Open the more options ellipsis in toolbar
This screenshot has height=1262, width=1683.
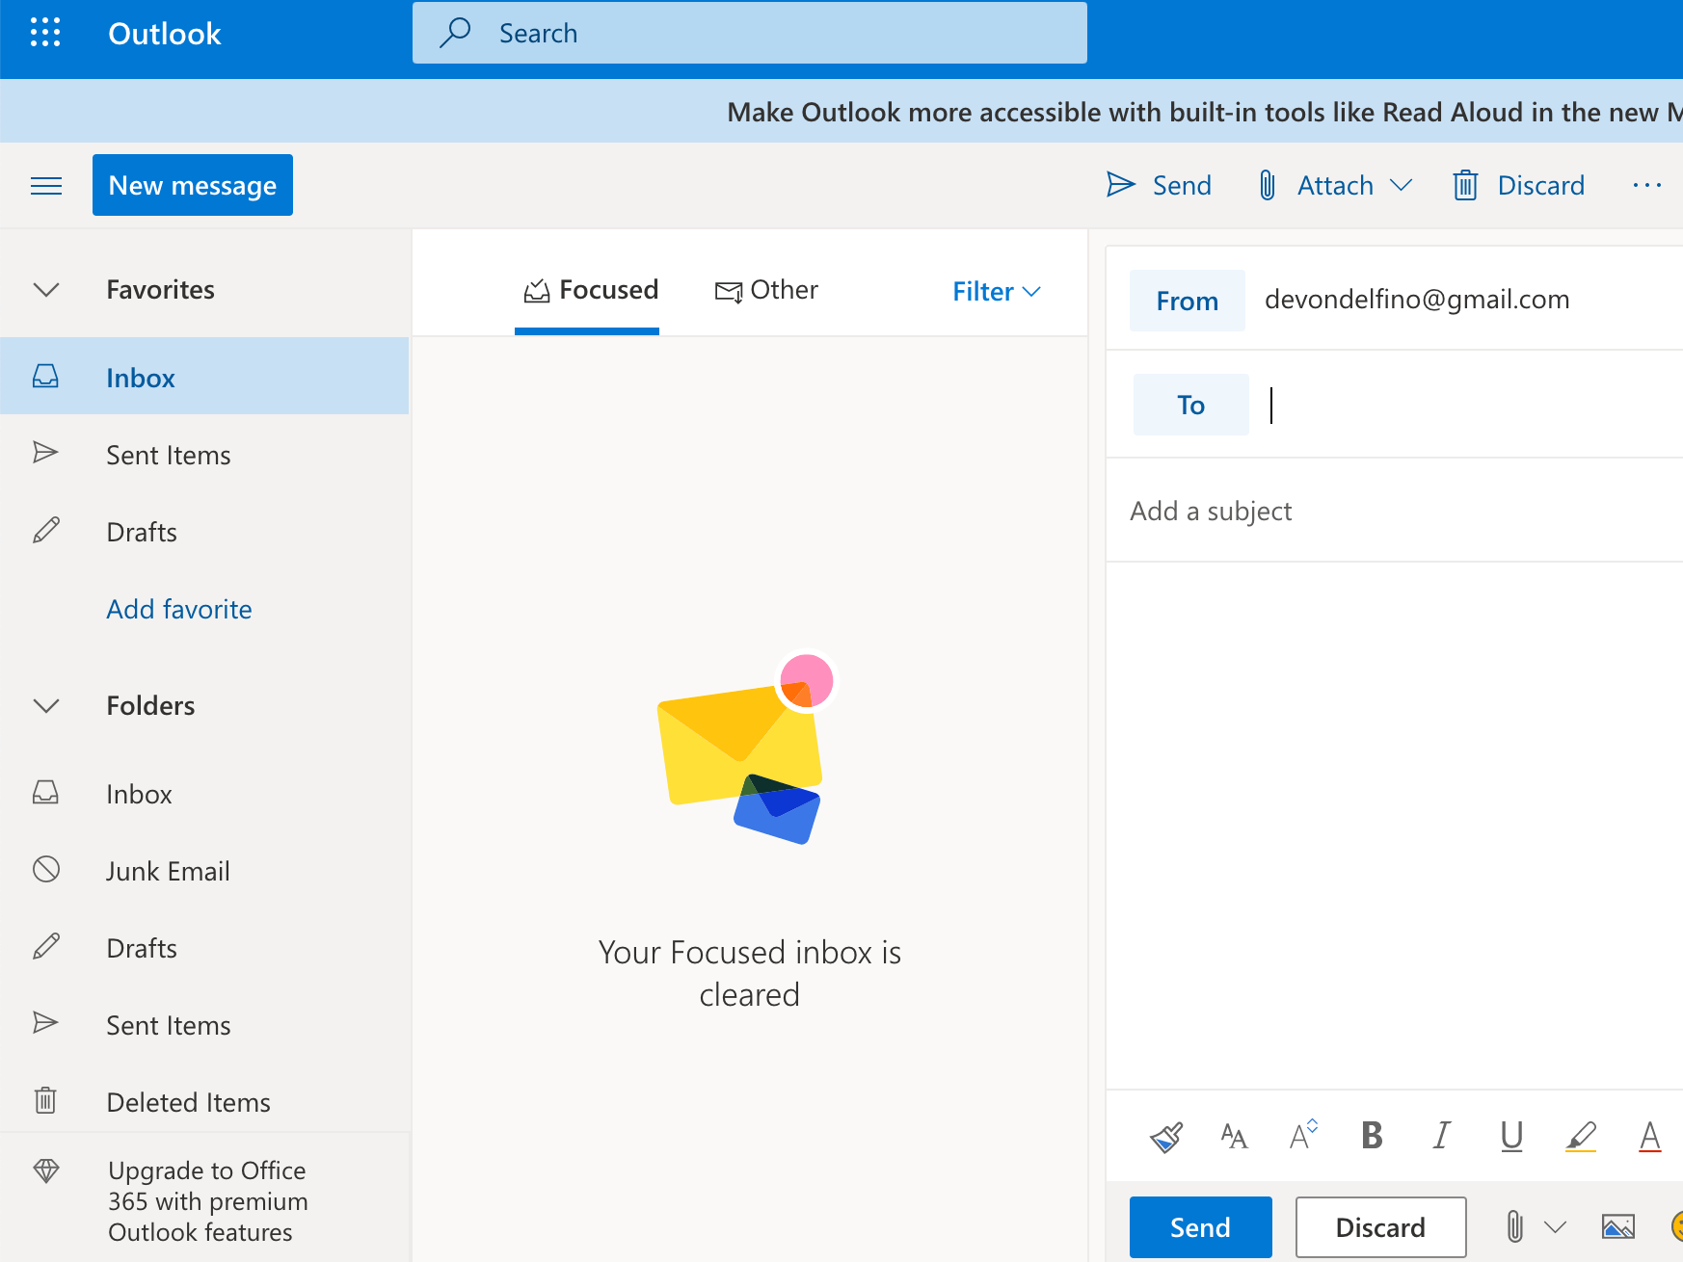tap(1647, 185)
